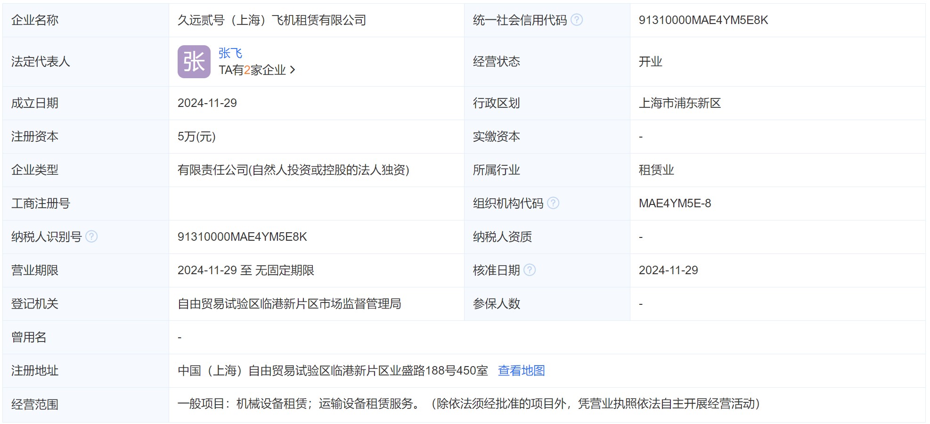Image resolution: width=930 pixels, height=424 pixels.
Task: Click help icon beside 纳税人识别号
Action: click(91, 236)
